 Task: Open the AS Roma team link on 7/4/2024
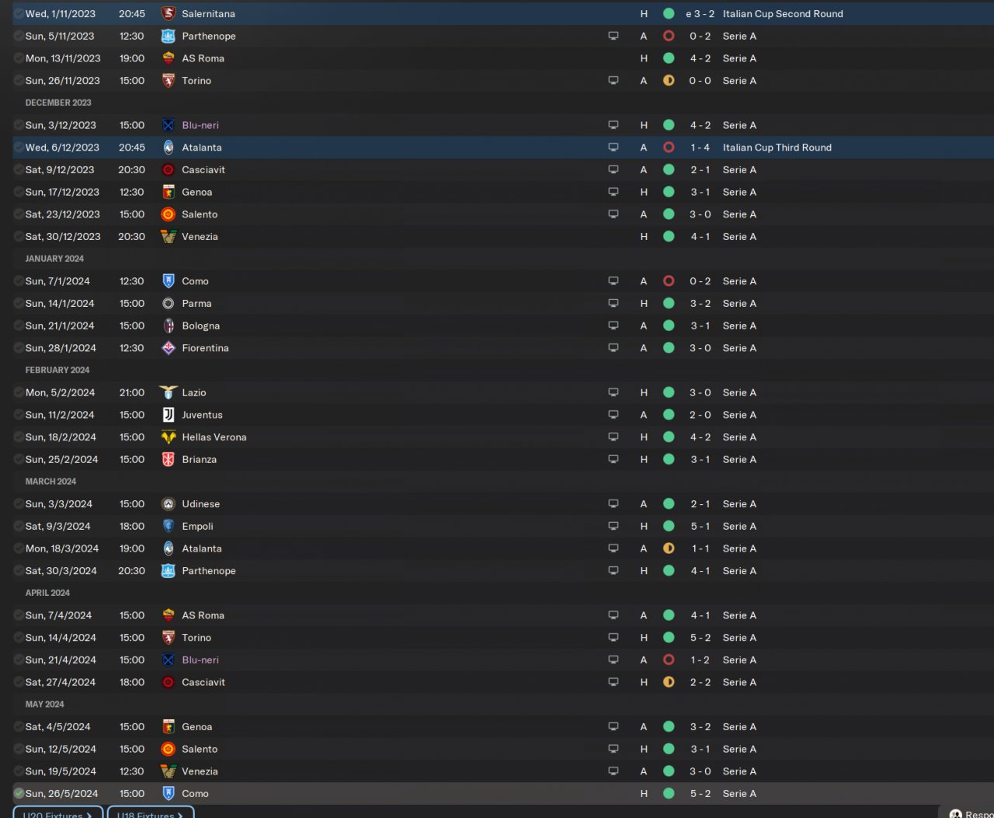pos(203,615)
